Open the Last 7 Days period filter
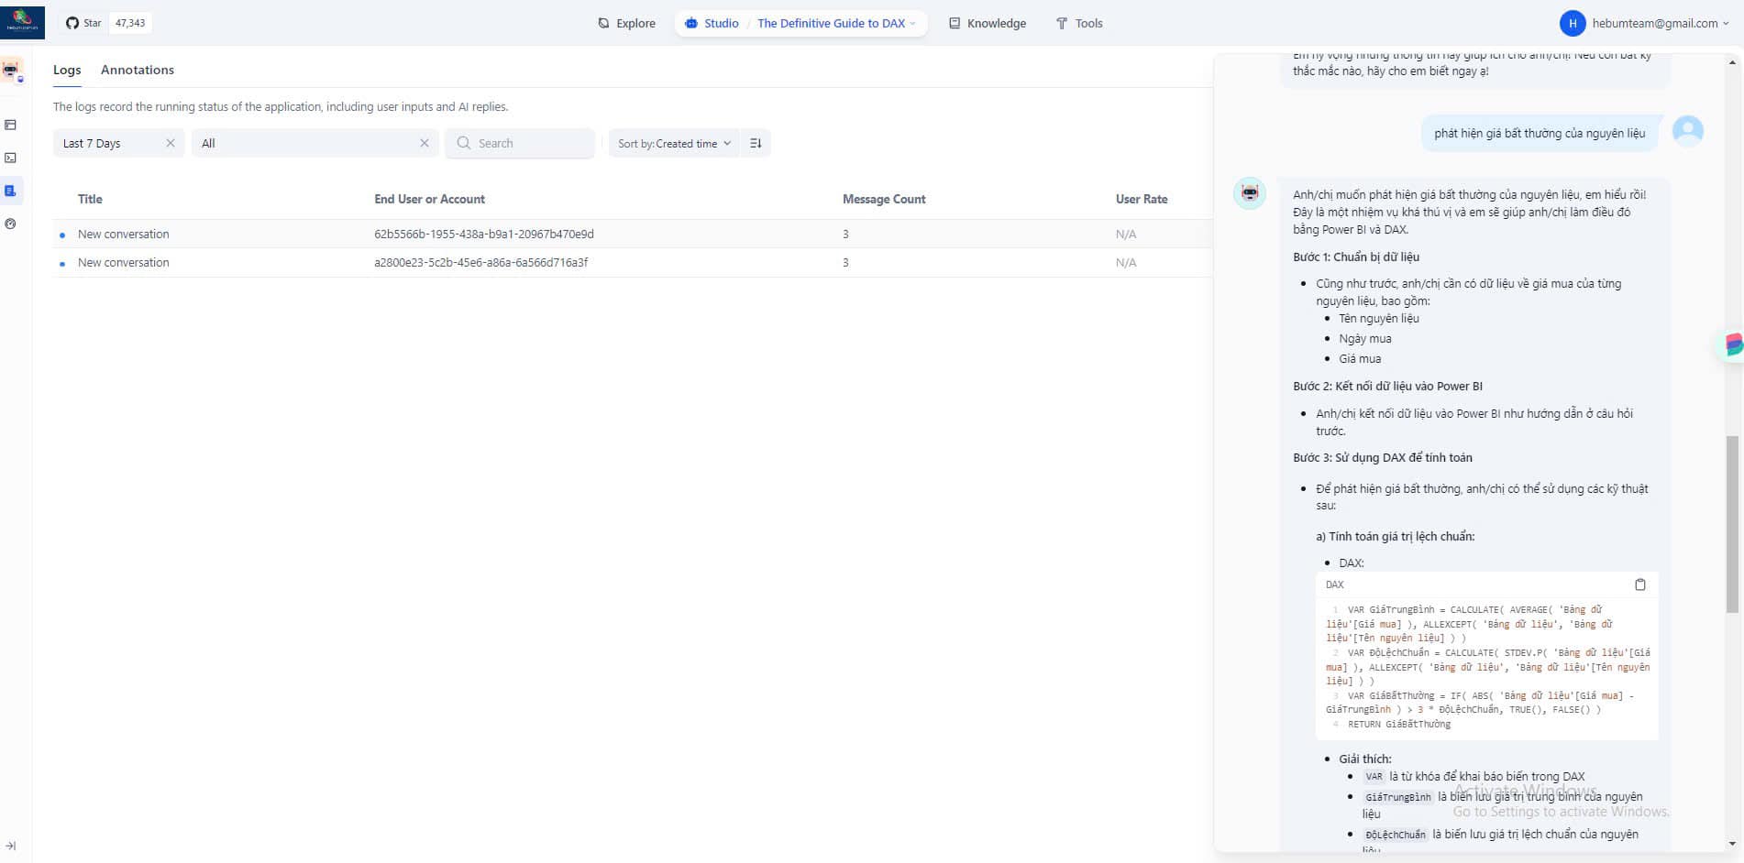1744x863 pixels. pyautogui.click(x=118, y=143)
